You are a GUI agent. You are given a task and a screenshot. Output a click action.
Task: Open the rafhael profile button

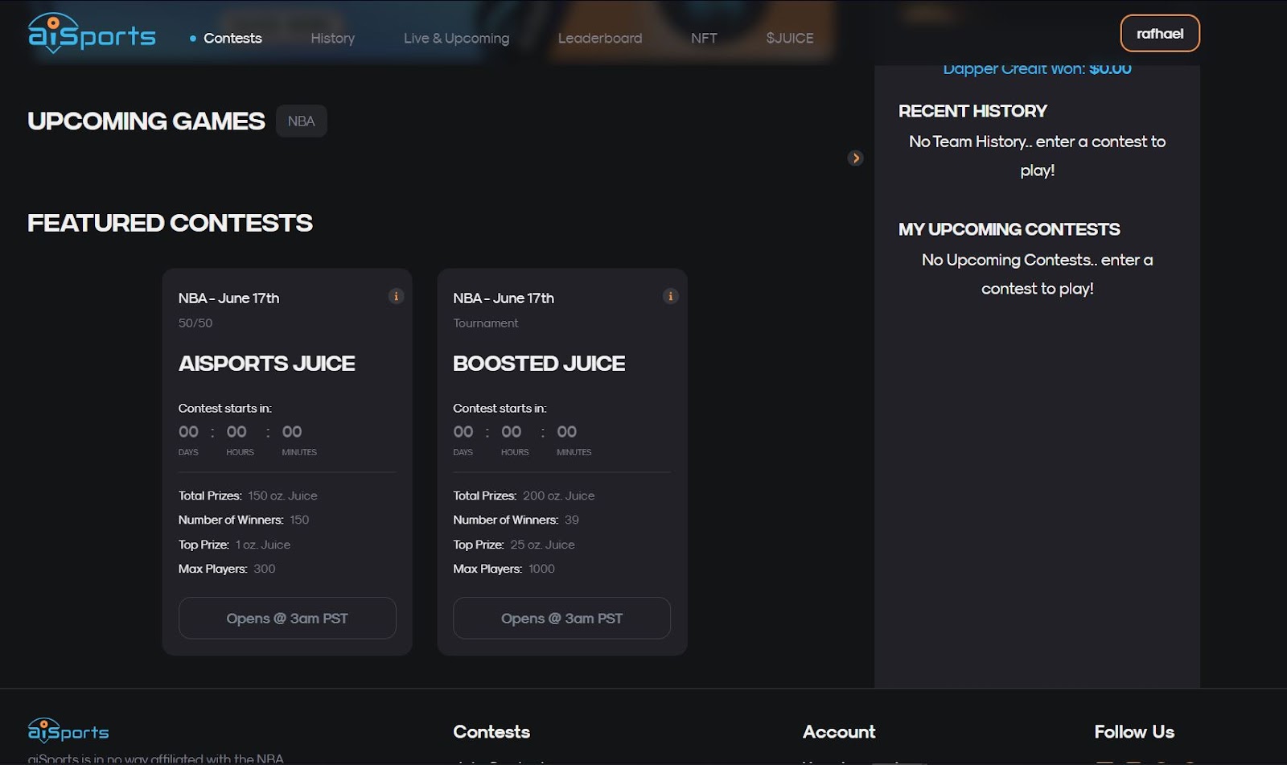coord(1159,33)
